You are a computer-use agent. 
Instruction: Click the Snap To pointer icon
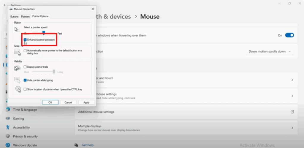[17, 52]
